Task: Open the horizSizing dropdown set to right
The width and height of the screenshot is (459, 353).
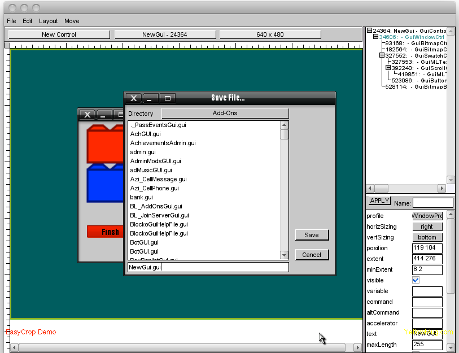Action: click(427, 226)
